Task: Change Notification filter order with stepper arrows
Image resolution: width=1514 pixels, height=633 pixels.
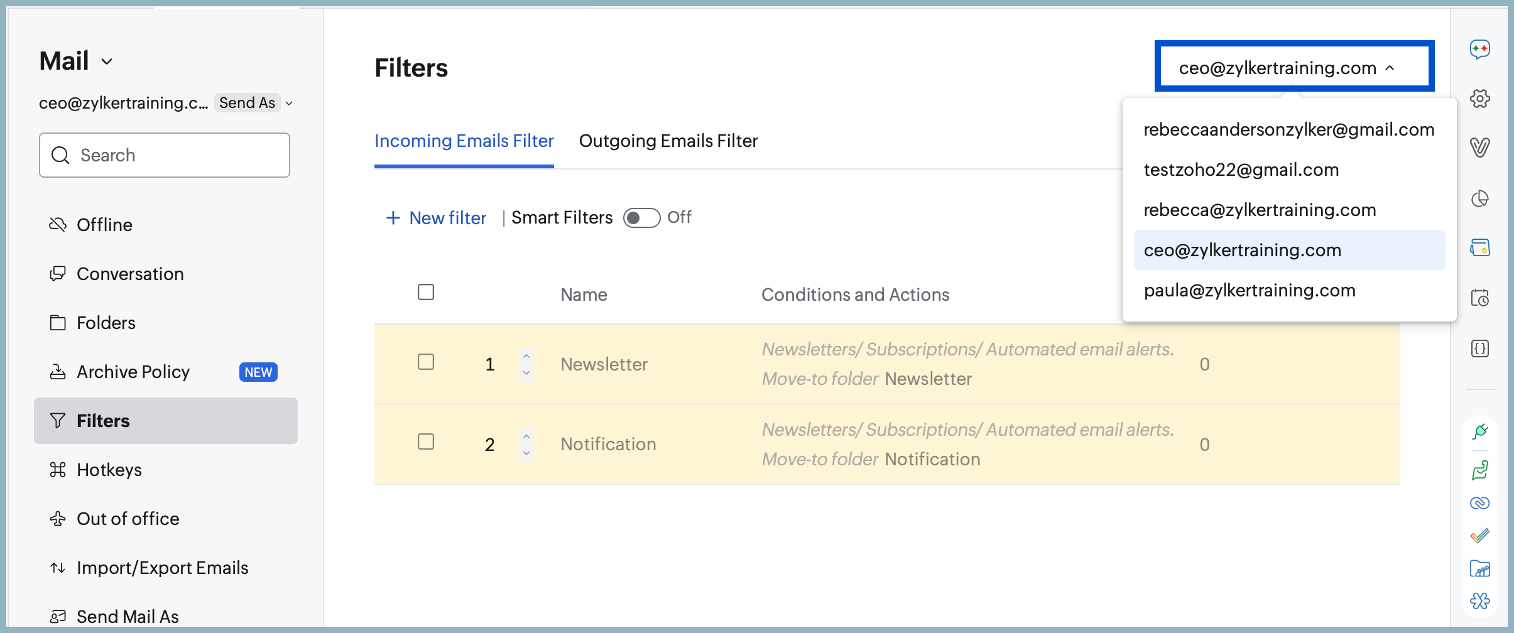Action: pos(526,445)
